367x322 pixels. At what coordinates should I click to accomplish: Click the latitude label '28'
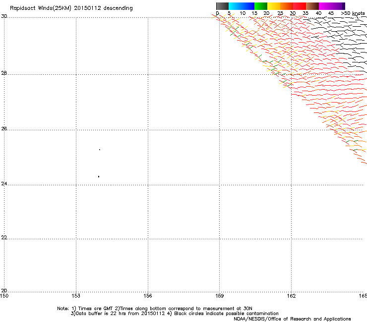(x=4, y=73)
